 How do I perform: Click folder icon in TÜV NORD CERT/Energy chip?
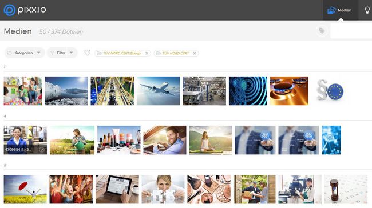(x=99, y=53)
